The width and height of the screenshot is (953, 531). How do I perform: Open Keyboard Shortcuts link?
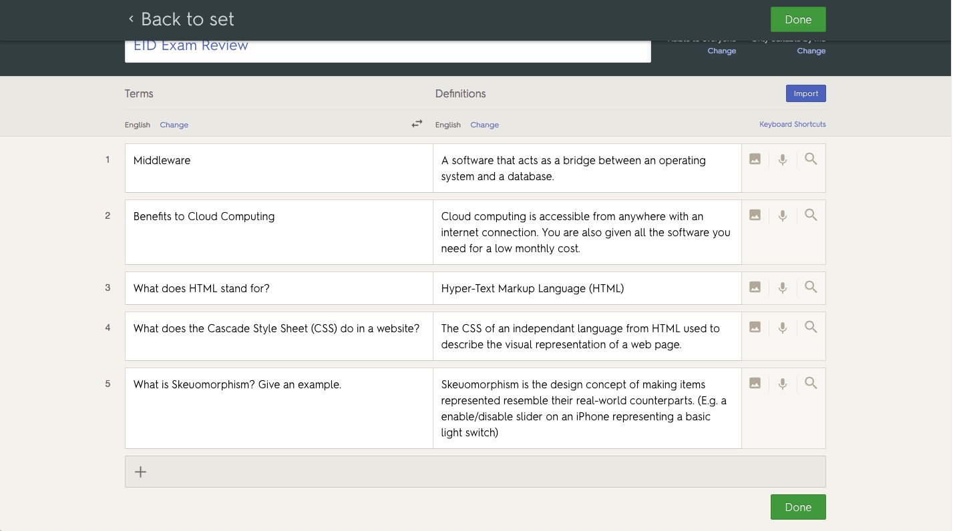pos(792,124)
